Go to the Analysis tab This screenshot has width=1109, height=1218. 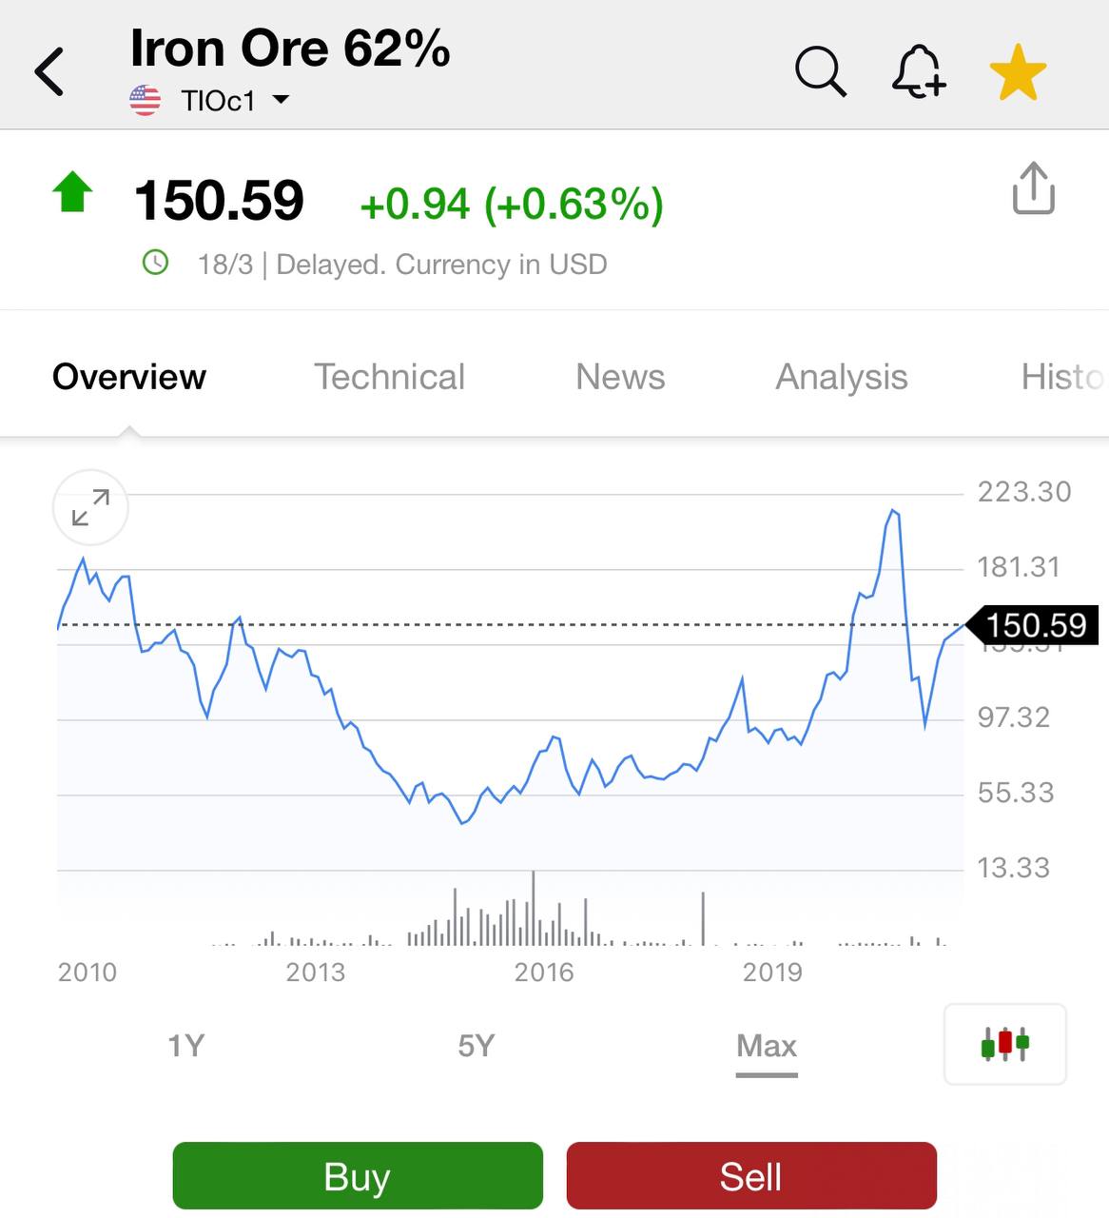[x=841, y=377]
